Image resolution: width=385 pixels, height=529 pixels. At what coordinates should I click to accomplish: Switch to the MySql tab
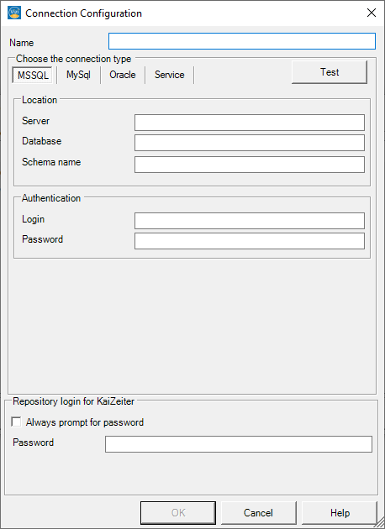pos(78,75)
